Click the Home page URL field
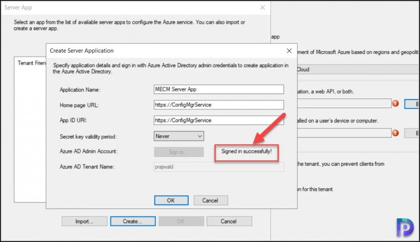Viewport: 420px width, 242px height. tap(219, 105)
